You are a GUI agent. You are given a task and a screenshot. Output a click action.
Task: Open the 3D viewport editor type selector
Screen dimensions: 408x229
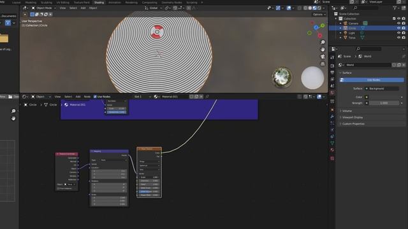pos(25,8)
